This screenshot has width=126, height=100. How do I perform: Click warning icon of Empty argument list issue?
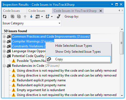click(14, 90)
